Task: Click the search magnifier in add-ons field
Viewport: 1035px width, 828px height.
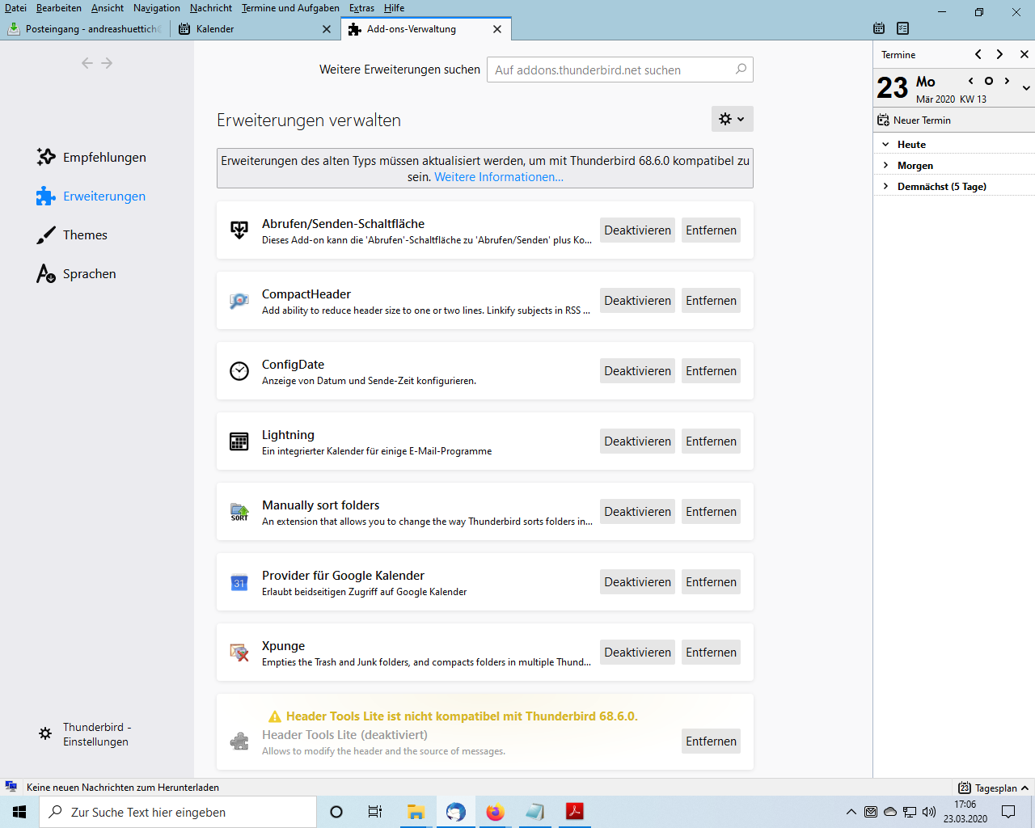Action: (741, 70)
